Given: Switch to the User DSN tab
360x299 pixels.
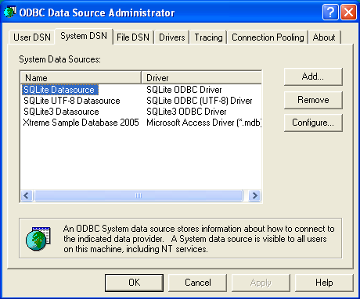Looking at the screenshot, I should click(32, 37).
